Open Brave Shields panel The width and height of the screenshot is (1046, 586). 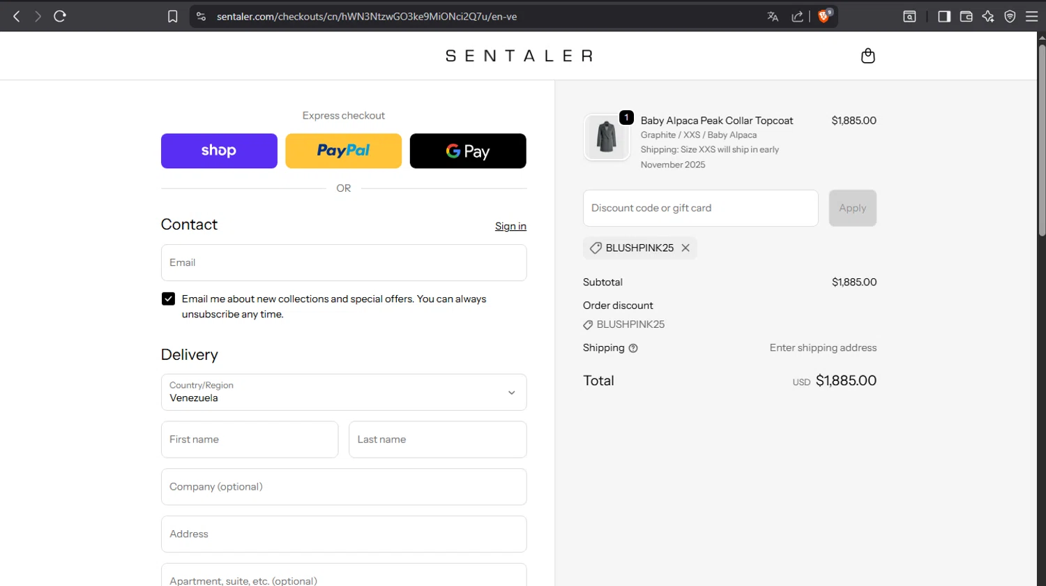point(824,16)
